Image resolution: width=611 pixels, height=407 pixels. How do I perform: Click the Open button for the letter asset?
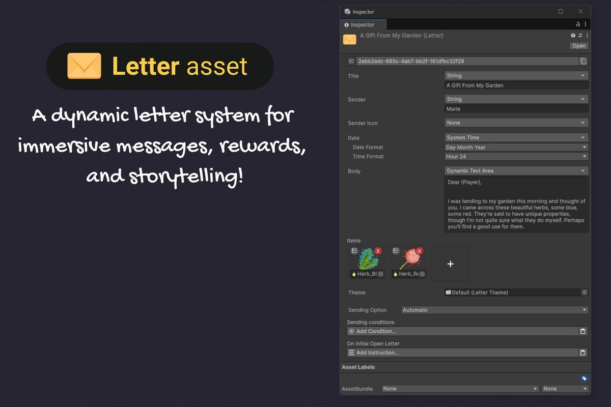click(x=578, y=45)
